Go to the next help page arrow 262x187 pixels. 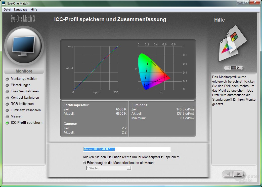[x=239, y=68]
